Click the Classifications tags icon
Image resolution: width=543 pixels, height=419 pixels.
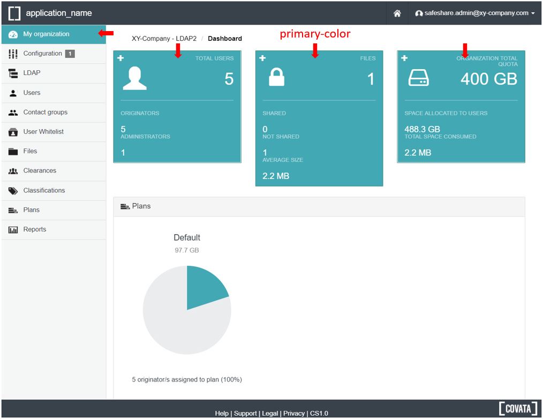(x=13, y=191)
